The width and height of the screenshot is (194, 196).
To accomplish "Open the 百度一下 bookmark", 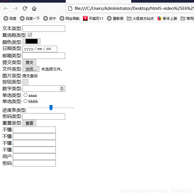I will click(x=30, y=18).
